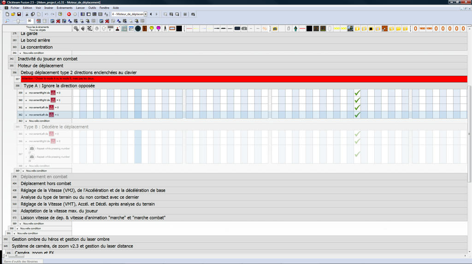This screenshot has width=472, height=264.
Task: Open the Outils menu
Action: point(92,8)
